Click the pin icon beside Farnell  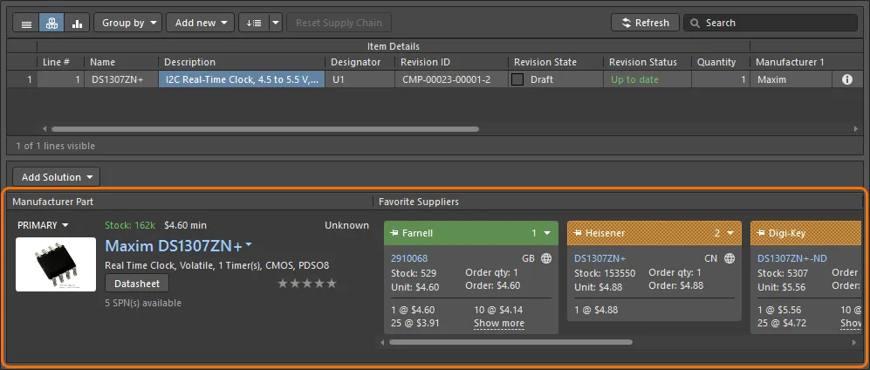394,233
